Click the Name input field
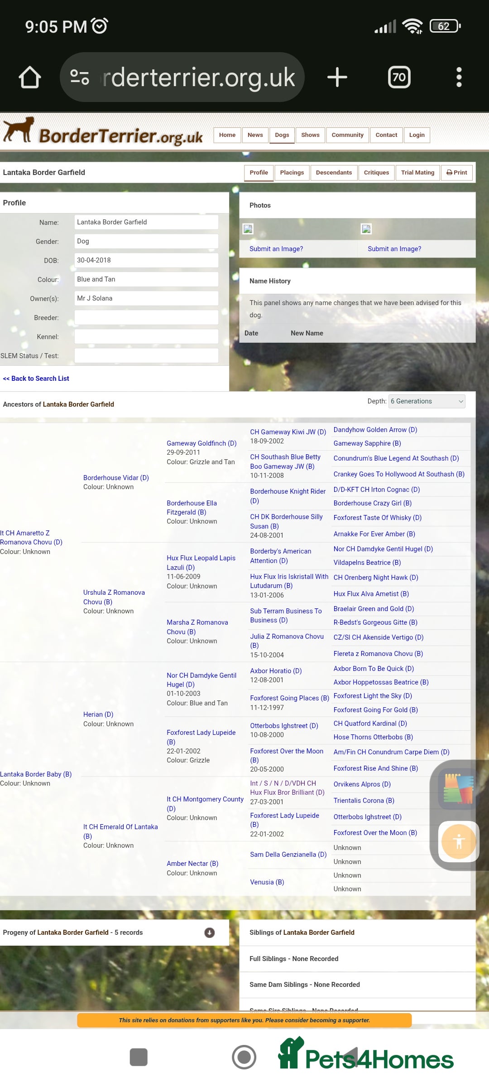The width and height of the screenshot is (489, 1088). (146, 222)
